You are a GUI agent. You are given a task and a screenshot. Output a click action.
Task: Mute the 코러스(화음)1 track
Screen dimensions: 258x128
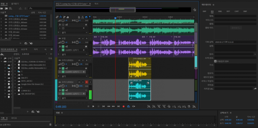(x=79, y=60)
